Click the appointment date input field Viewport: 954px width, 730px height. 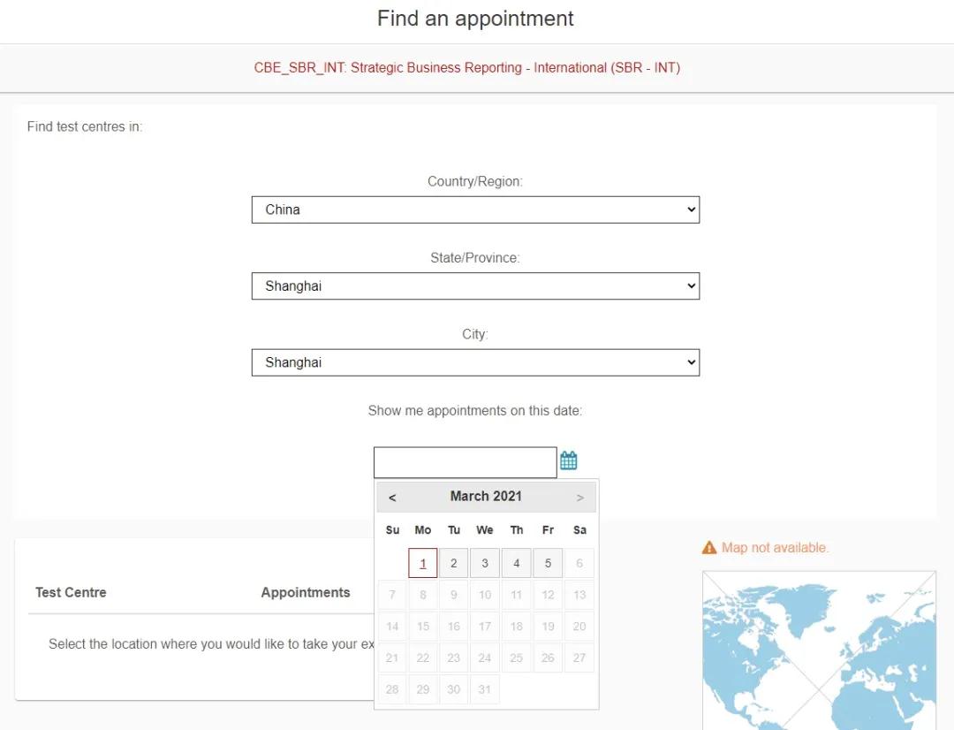pos(465,462)
